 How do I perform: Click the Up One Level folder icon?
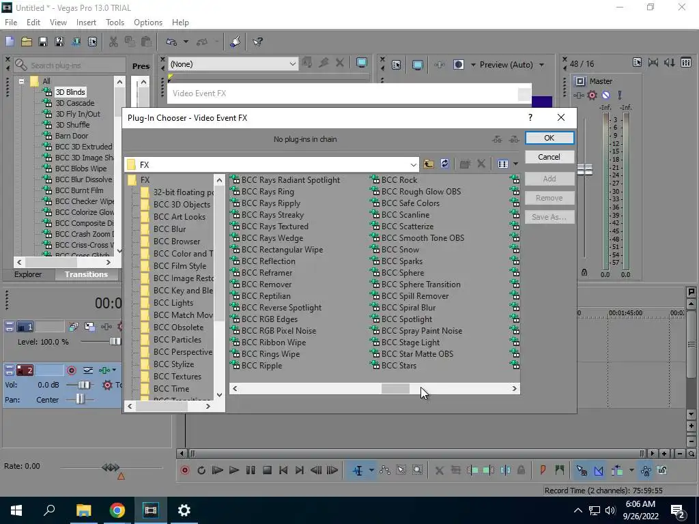[429, 164]
